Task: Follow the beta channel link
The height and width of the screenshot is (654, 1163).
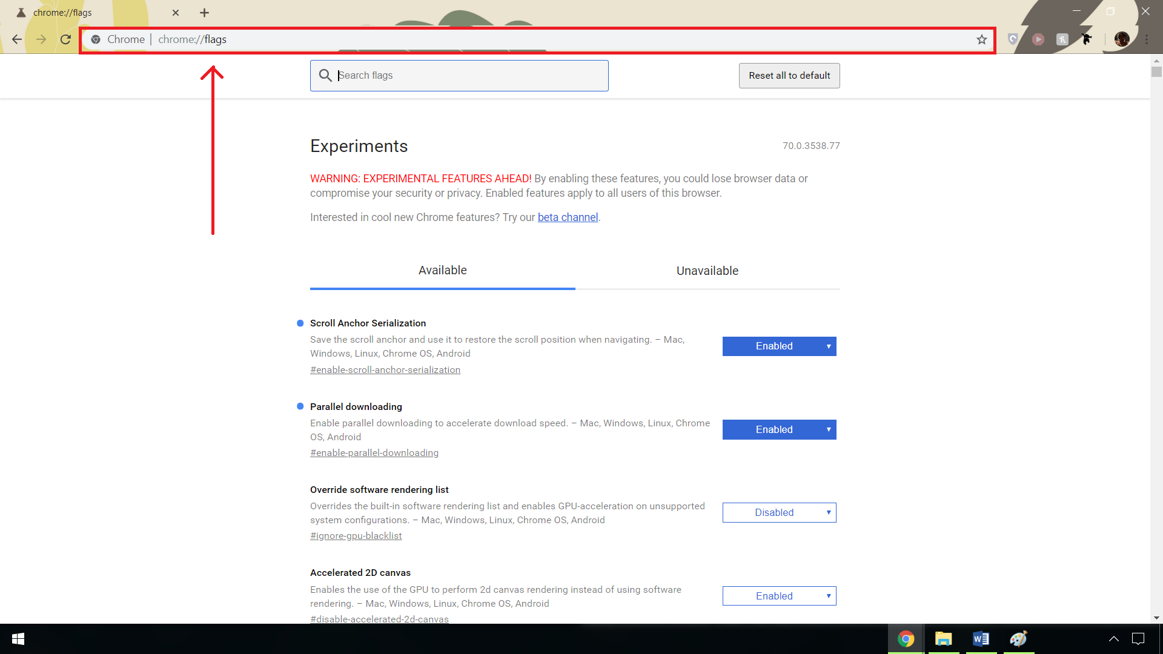Action: pos(568,217)
